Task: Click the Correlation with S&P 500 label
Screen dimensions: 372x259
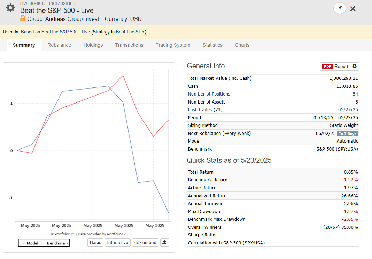Action: click(226, 243)
